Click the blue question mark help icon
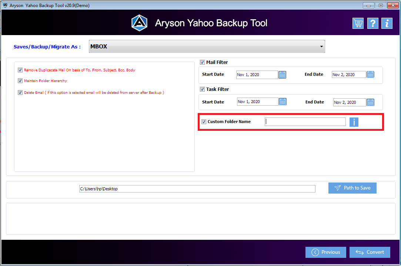Viewport: 401px width, 266px height. click(x=372, y=23)
